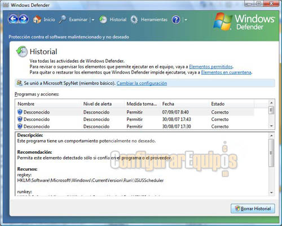Click Cambiar la configuración link
The height and width of the screenshot is (226, 282).
point(142,83)
